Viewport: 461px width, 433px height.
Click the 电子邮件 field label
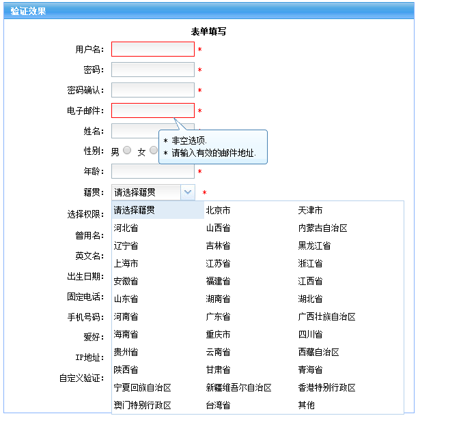pos(85,110)
